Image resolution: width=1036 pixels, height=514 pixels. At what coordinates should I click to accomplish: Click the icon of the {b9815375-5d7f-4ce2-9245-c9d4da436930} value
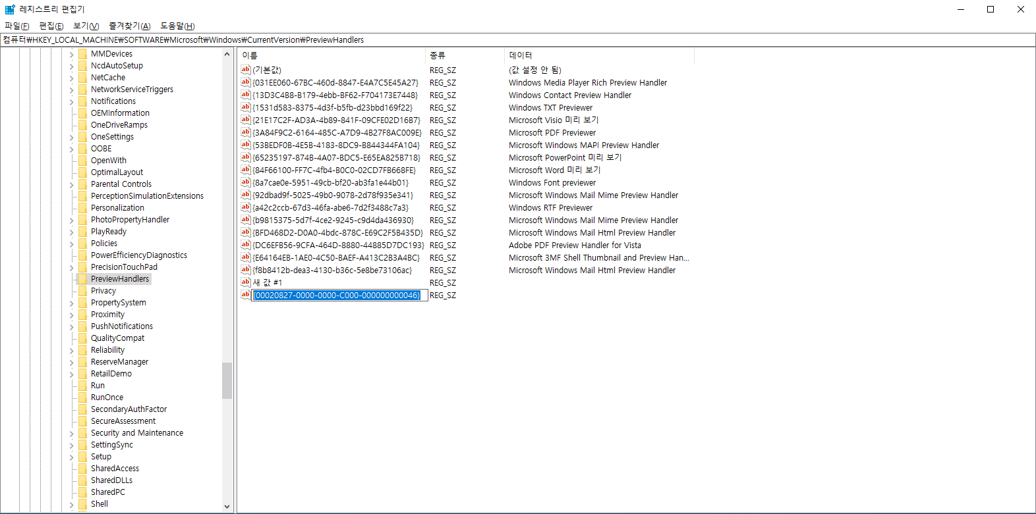point(246,220)
